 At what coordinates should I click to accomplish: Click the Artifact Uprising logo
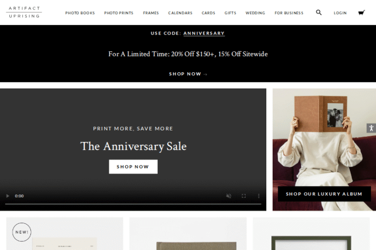[x=24, y=12]
